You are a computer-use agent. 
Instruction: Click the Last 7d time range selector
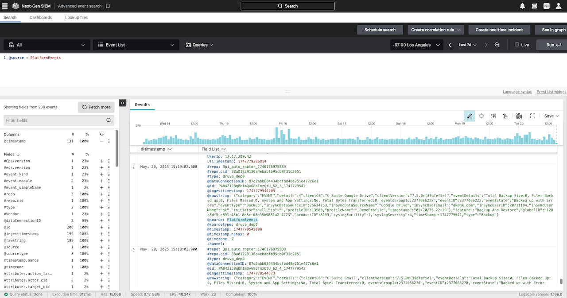[468, 45]
